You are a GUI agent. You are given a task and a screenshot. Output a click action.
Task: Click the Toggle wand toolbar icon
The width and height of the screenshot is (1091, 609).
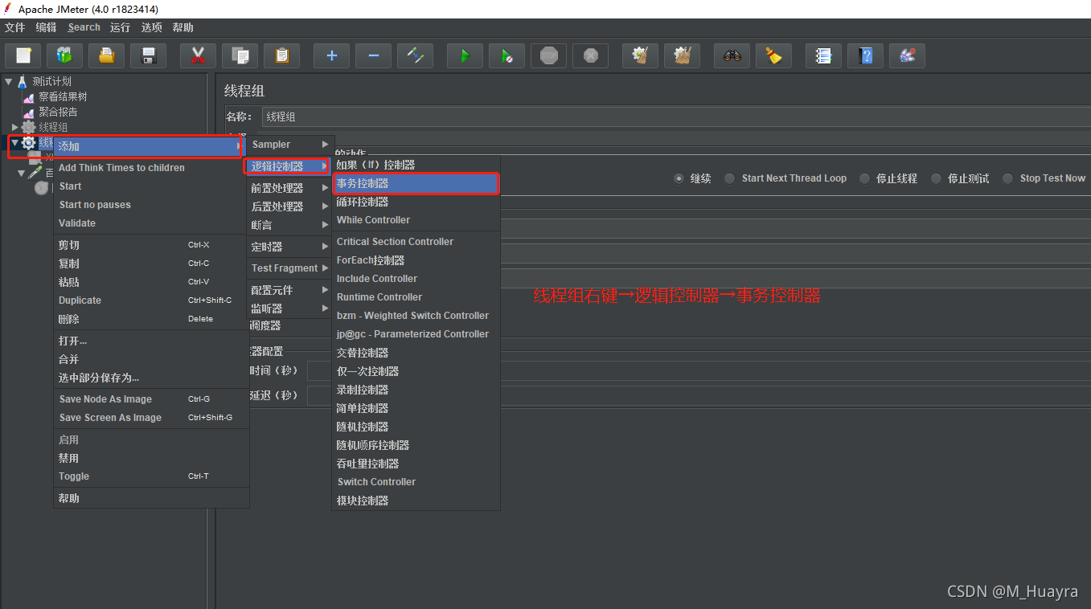(x=415, y=55)
